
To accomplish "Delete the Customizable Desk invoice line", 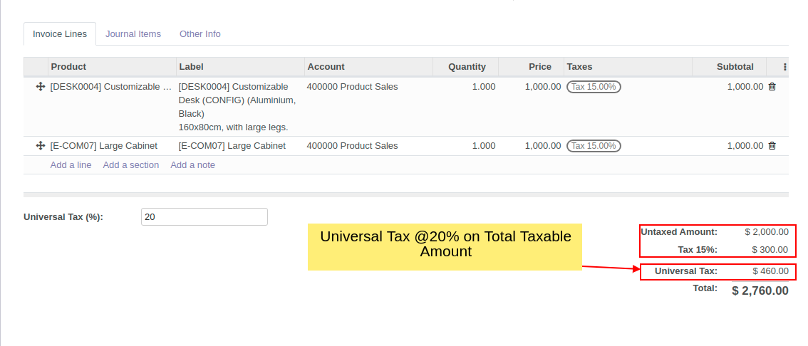I will (772, 87).
